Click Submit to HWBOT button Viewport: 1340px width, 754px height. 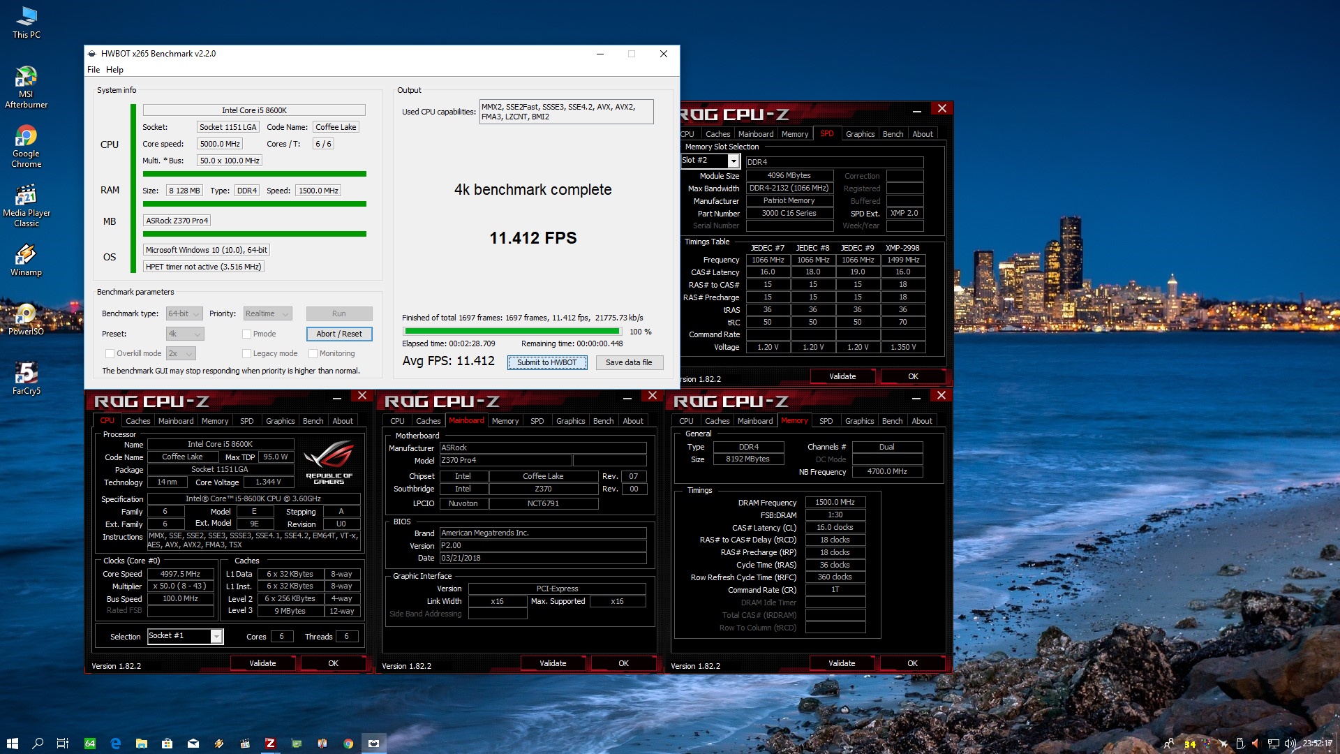point(546,362)
